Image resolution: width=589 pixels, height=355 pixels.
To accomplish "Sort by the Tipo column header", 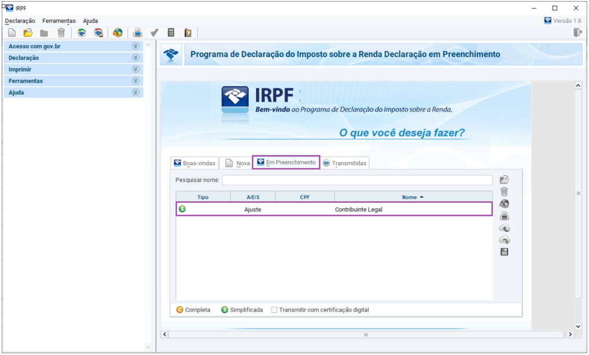I will (x=203, y=197).
